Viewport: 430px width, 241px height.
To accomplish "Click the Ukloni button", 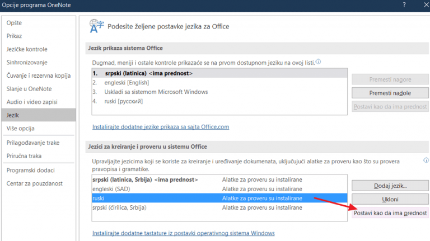I will pos(390,200).
